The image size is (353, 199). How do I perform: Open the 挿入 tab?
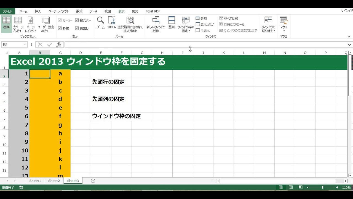tap(38, 11)
